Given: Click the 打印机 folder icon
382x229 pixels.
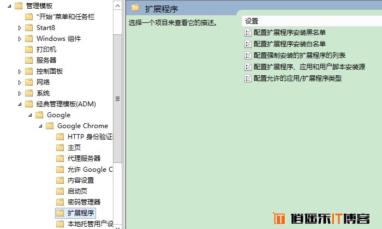Looking at the screenshot, I should (x=29, y=50).
